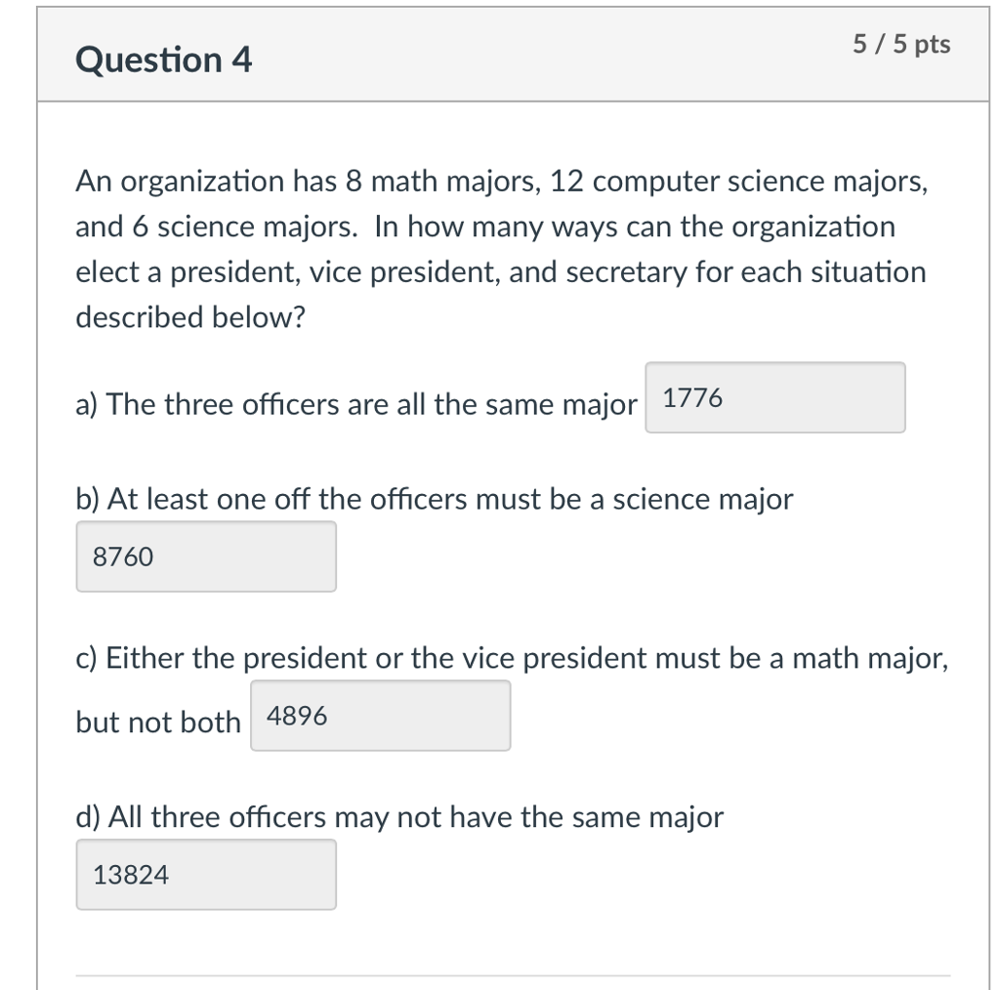Click the text '12 computer science majors'

(738, 182)
